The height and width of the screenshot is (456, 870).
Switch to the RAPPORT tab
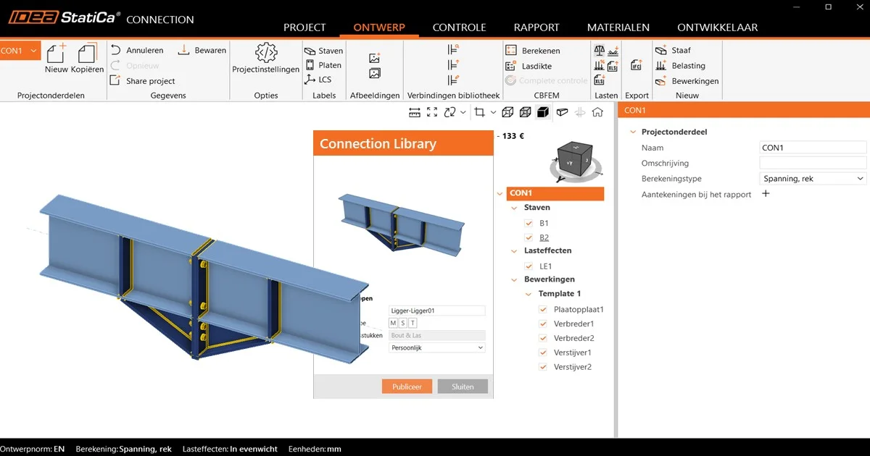(x=536, y=28)
